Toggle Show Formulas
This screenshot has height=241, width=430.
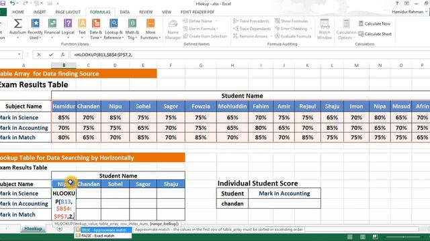tap(292, 21)
